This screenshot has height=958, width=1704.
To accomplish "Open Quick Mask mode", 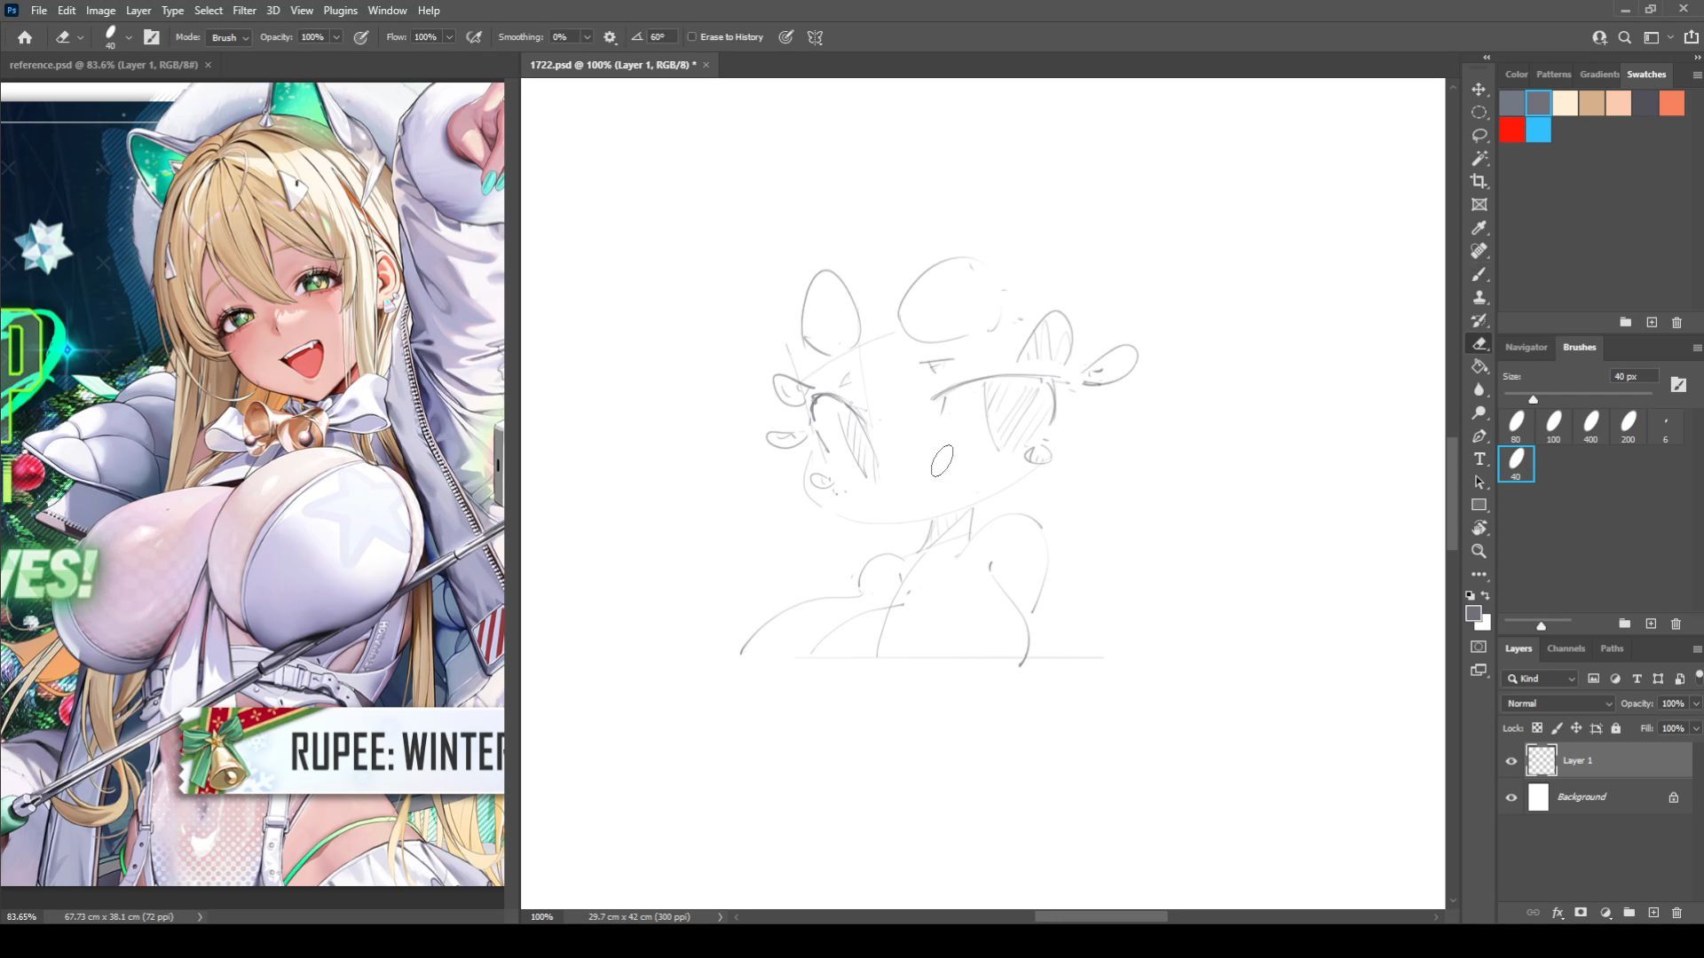I will pos(1479,647).
